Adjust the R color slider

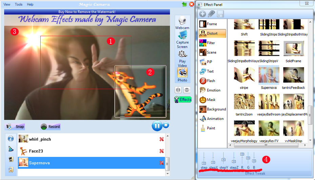click(242, 155)
